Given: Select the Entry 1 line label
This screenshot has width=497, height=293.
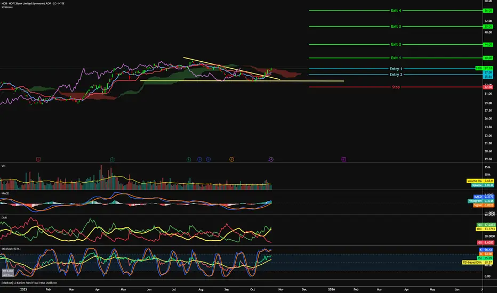Looking at the screenshot, I should tap(396, 69).
